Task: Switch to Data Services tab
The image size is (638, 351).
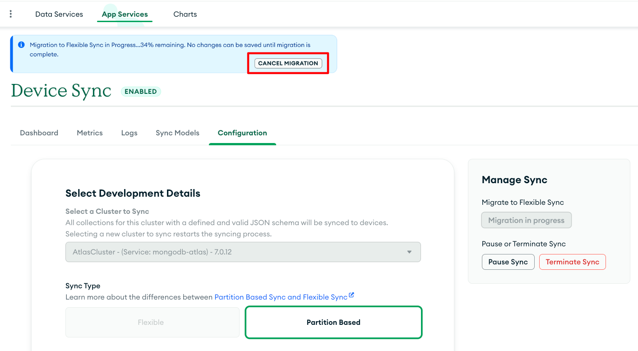Action: (59, 14)
